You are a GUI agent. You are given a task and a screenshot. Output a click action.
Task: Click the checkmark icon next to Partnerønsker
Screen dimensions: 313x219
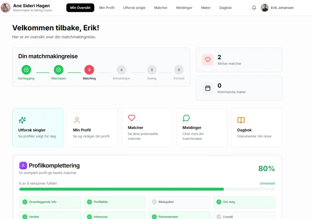click(x=154, y=217)
